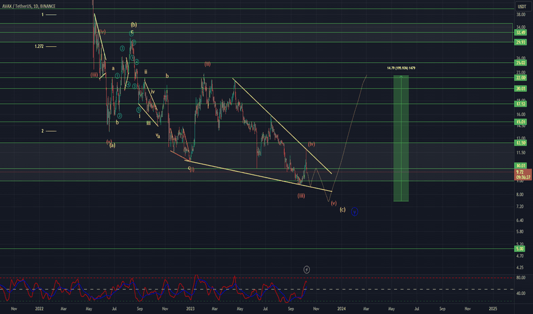Select the 29.93 price level label
The width and height of the screenshot is (533, 314).
point(520,42)
